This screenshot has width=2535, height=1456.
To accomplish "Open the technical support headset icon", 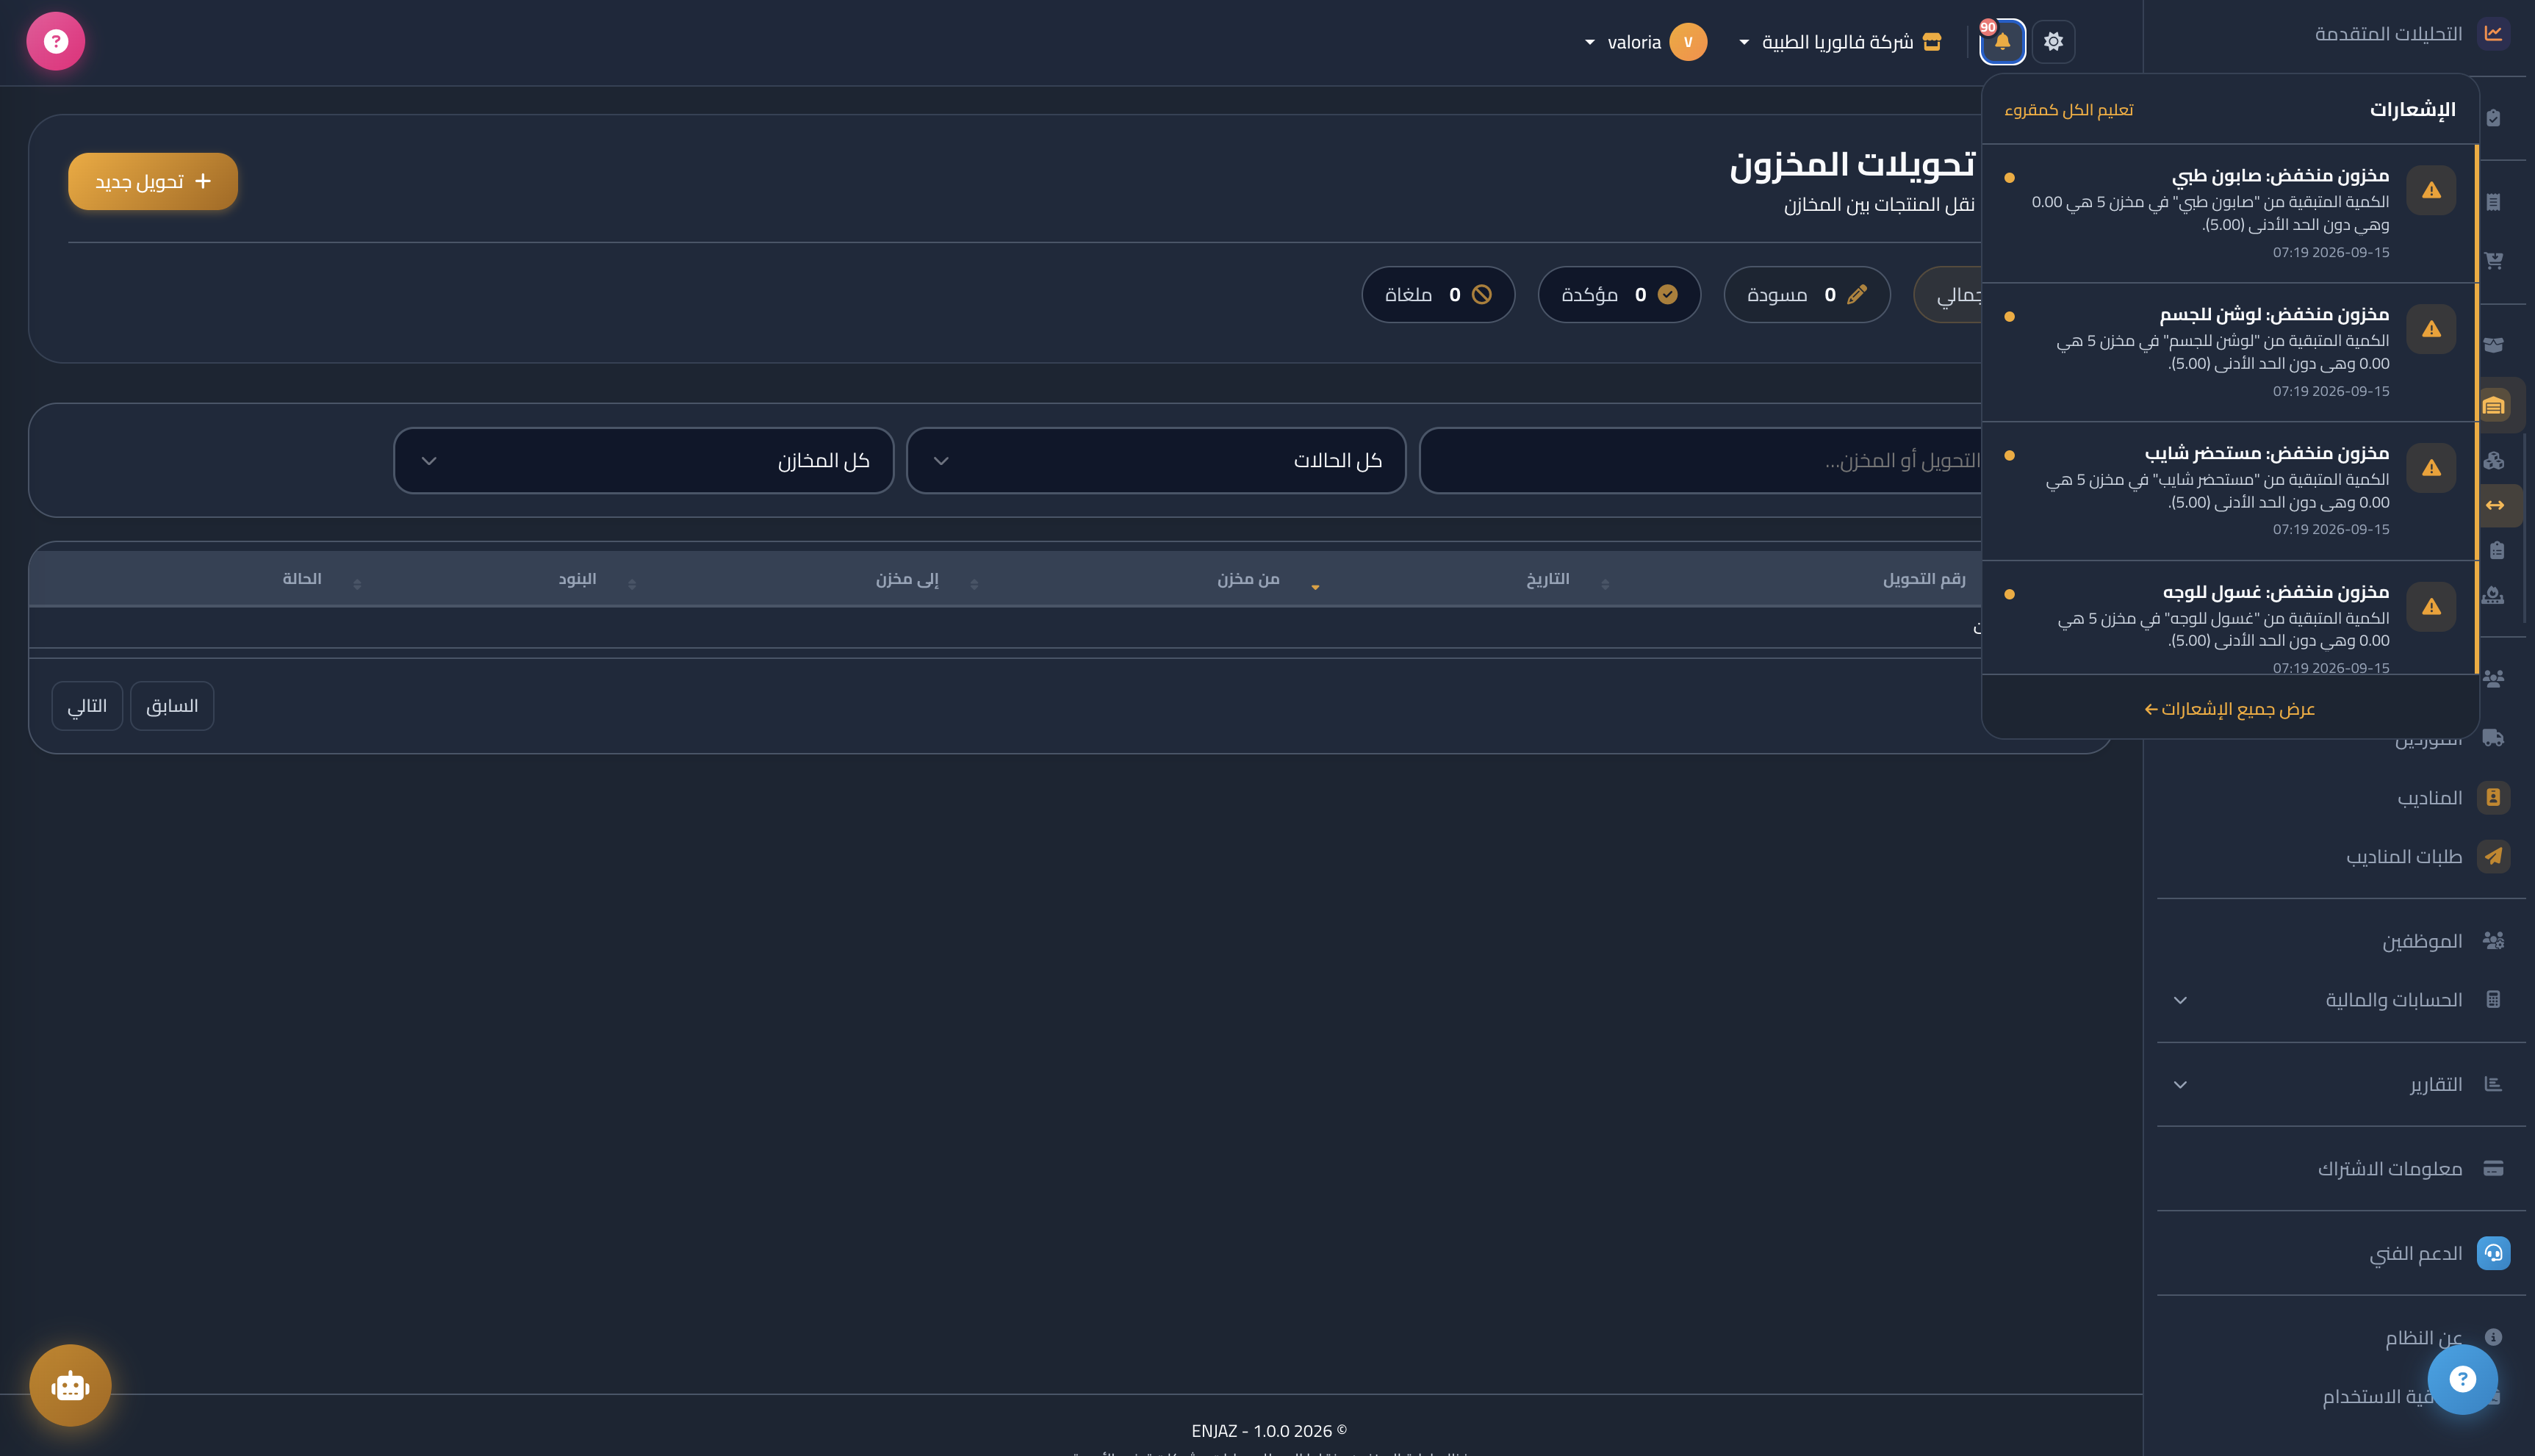I will (2493, 1253).
